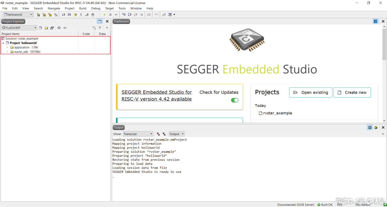Open the Debug menu
387x207 pixels.
[96, 8]
